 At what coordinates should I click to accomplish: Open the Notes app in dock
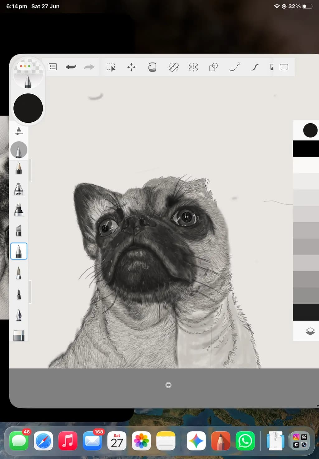(166, 441)
